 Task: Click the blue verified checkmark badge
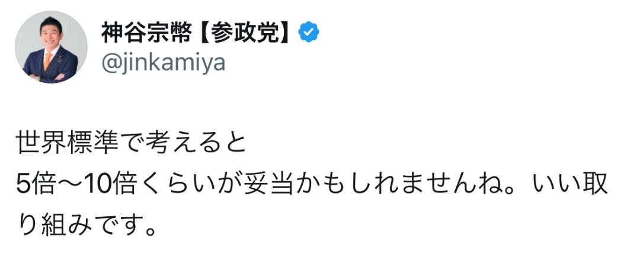tap(308, 33)
